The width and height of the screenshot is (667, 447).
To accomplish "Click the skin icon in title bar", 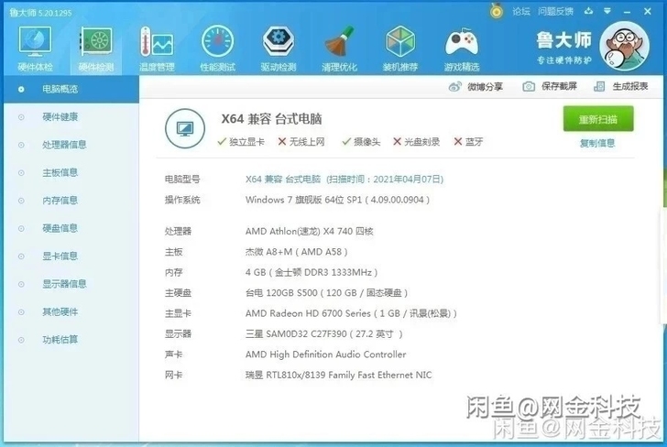I will [x=589, y=12].
